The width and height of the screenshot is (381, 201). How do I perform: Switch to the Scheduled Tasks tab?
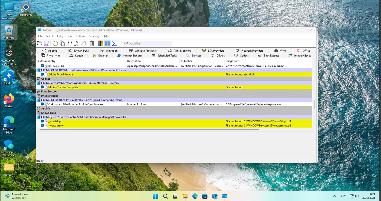point(167,55)
